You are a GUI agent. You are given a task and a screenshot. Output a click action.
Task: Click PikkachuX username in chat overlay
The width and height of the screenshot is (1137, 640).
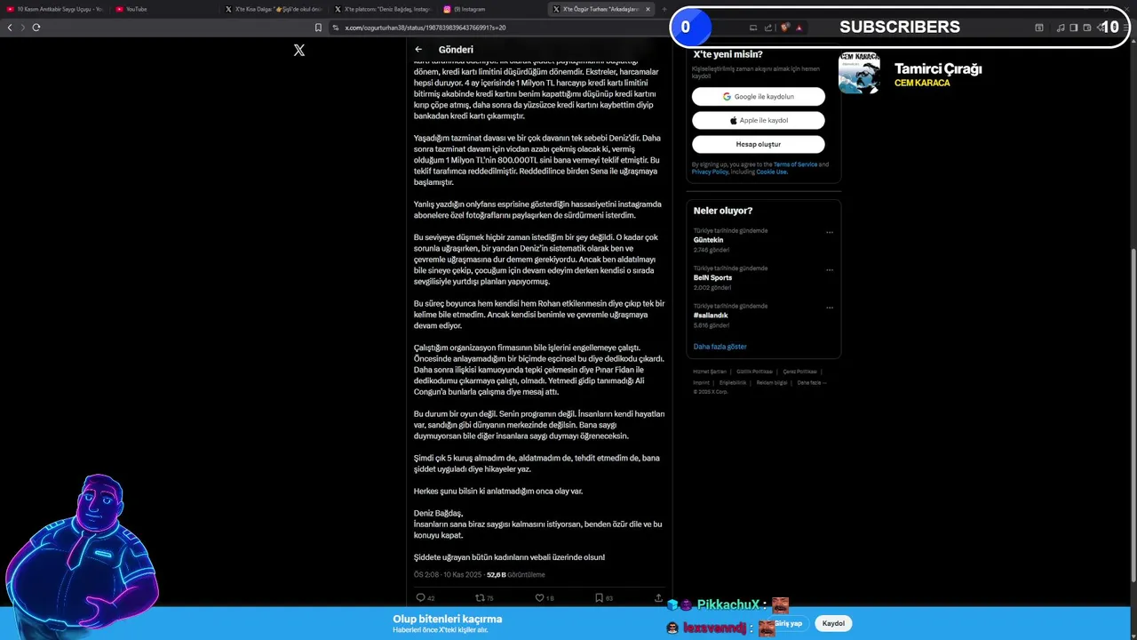tap(728, 605)
